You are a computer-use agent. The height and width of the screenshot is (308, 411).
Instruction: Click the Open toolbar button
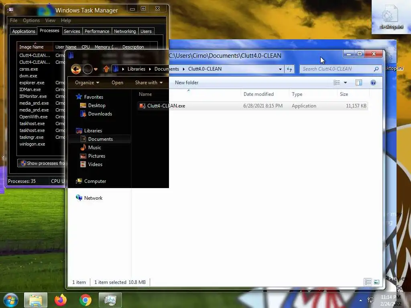(117, 83)
